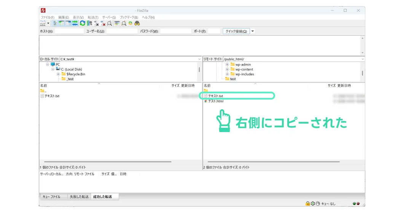Screen dimensions: 411x214
Task: Collapse the C: (Local Disk) node
Action: (x=53, y=69)
